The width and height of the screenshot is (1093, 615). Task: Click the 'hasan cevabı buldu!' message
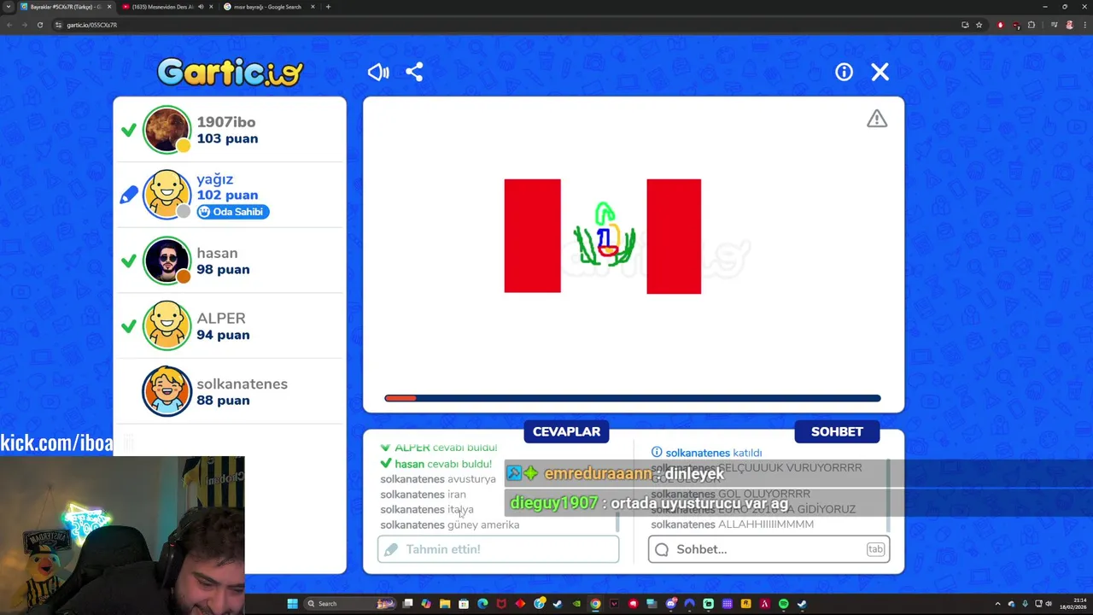point(436,464)
